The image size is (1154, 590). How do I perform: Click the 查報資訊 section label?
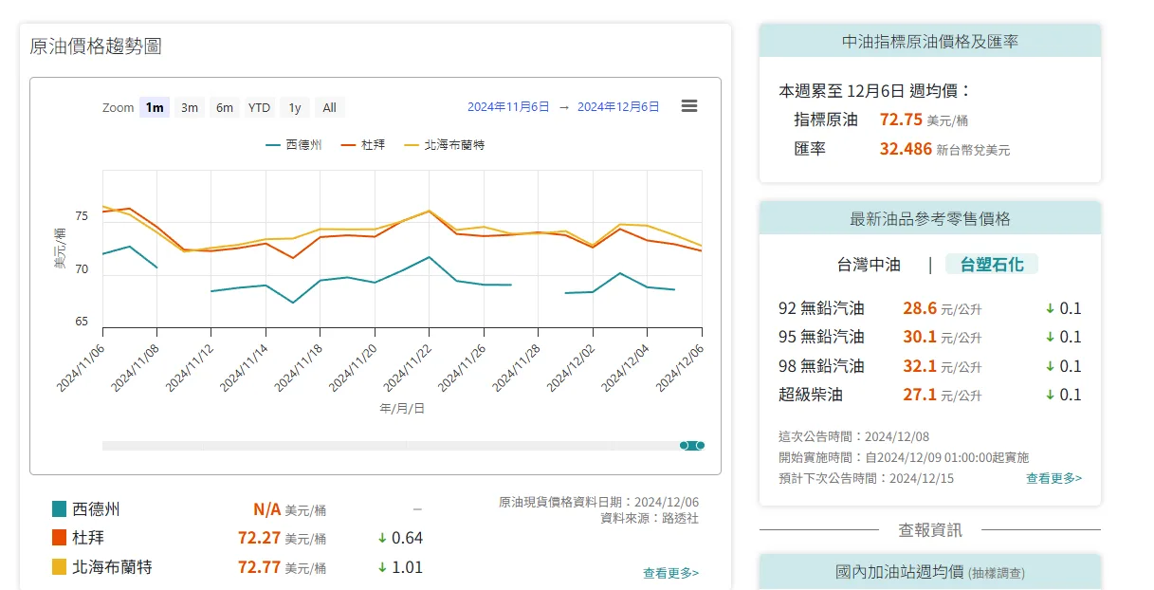930,529
